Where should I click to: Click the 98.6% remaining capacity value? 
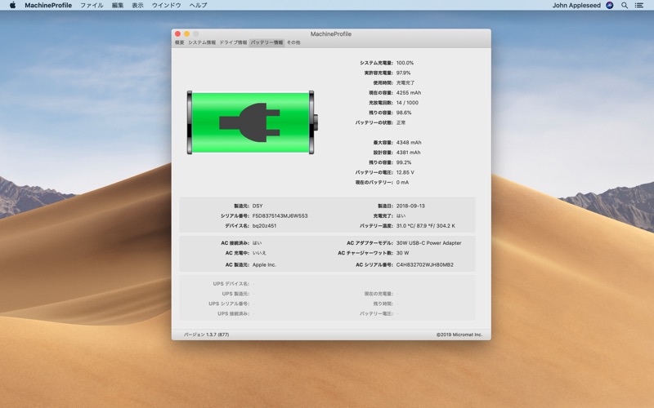coord(403,113)
